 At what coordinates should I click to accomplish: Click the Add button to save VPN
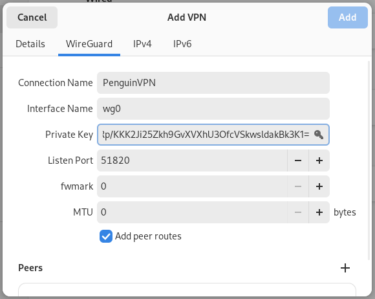[x=348, y=17]
